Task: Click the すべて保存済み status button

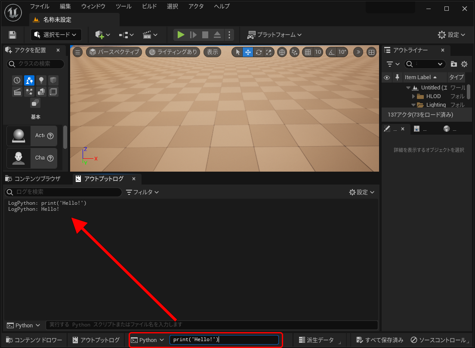Action: tap(379, 340)
